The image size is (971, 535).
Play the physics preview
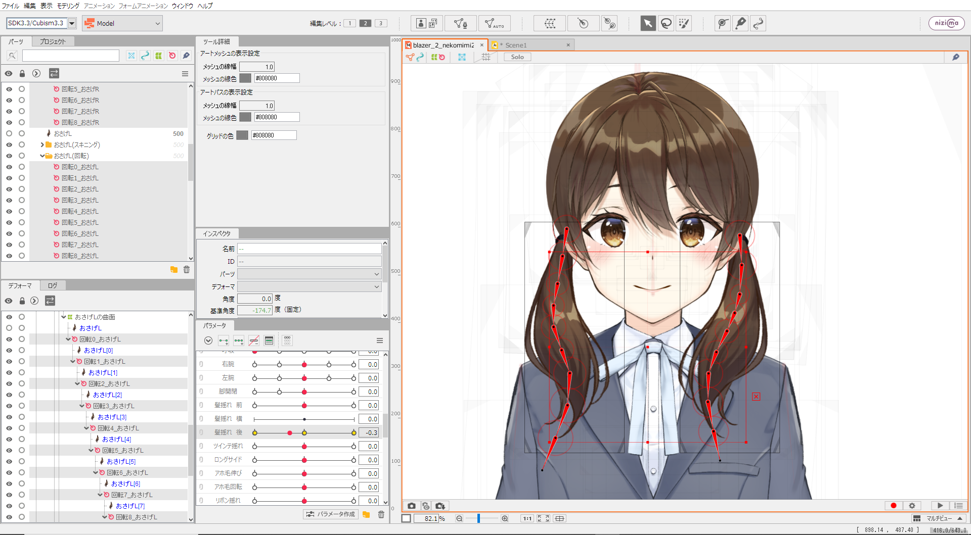[x=940, y=506]
